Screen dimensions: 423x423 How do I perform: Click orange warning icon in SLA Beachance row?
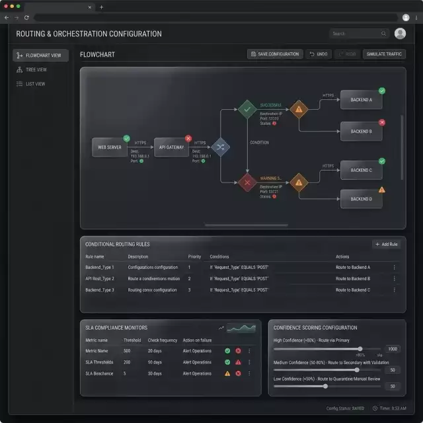pyautogui.click(x=227, y=373)
